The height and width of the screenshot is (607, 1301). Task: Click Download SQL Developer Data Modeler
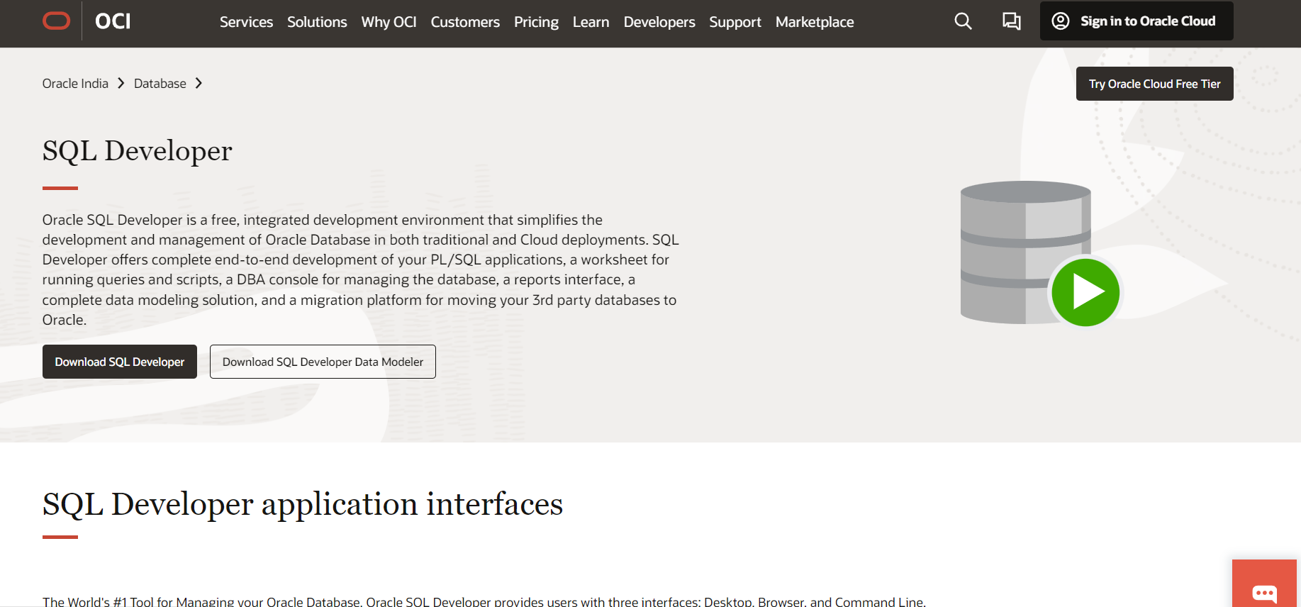(323, 362)
